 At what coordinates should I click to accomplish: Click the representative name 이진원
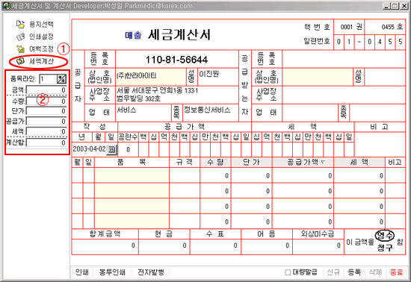[209, 74]
